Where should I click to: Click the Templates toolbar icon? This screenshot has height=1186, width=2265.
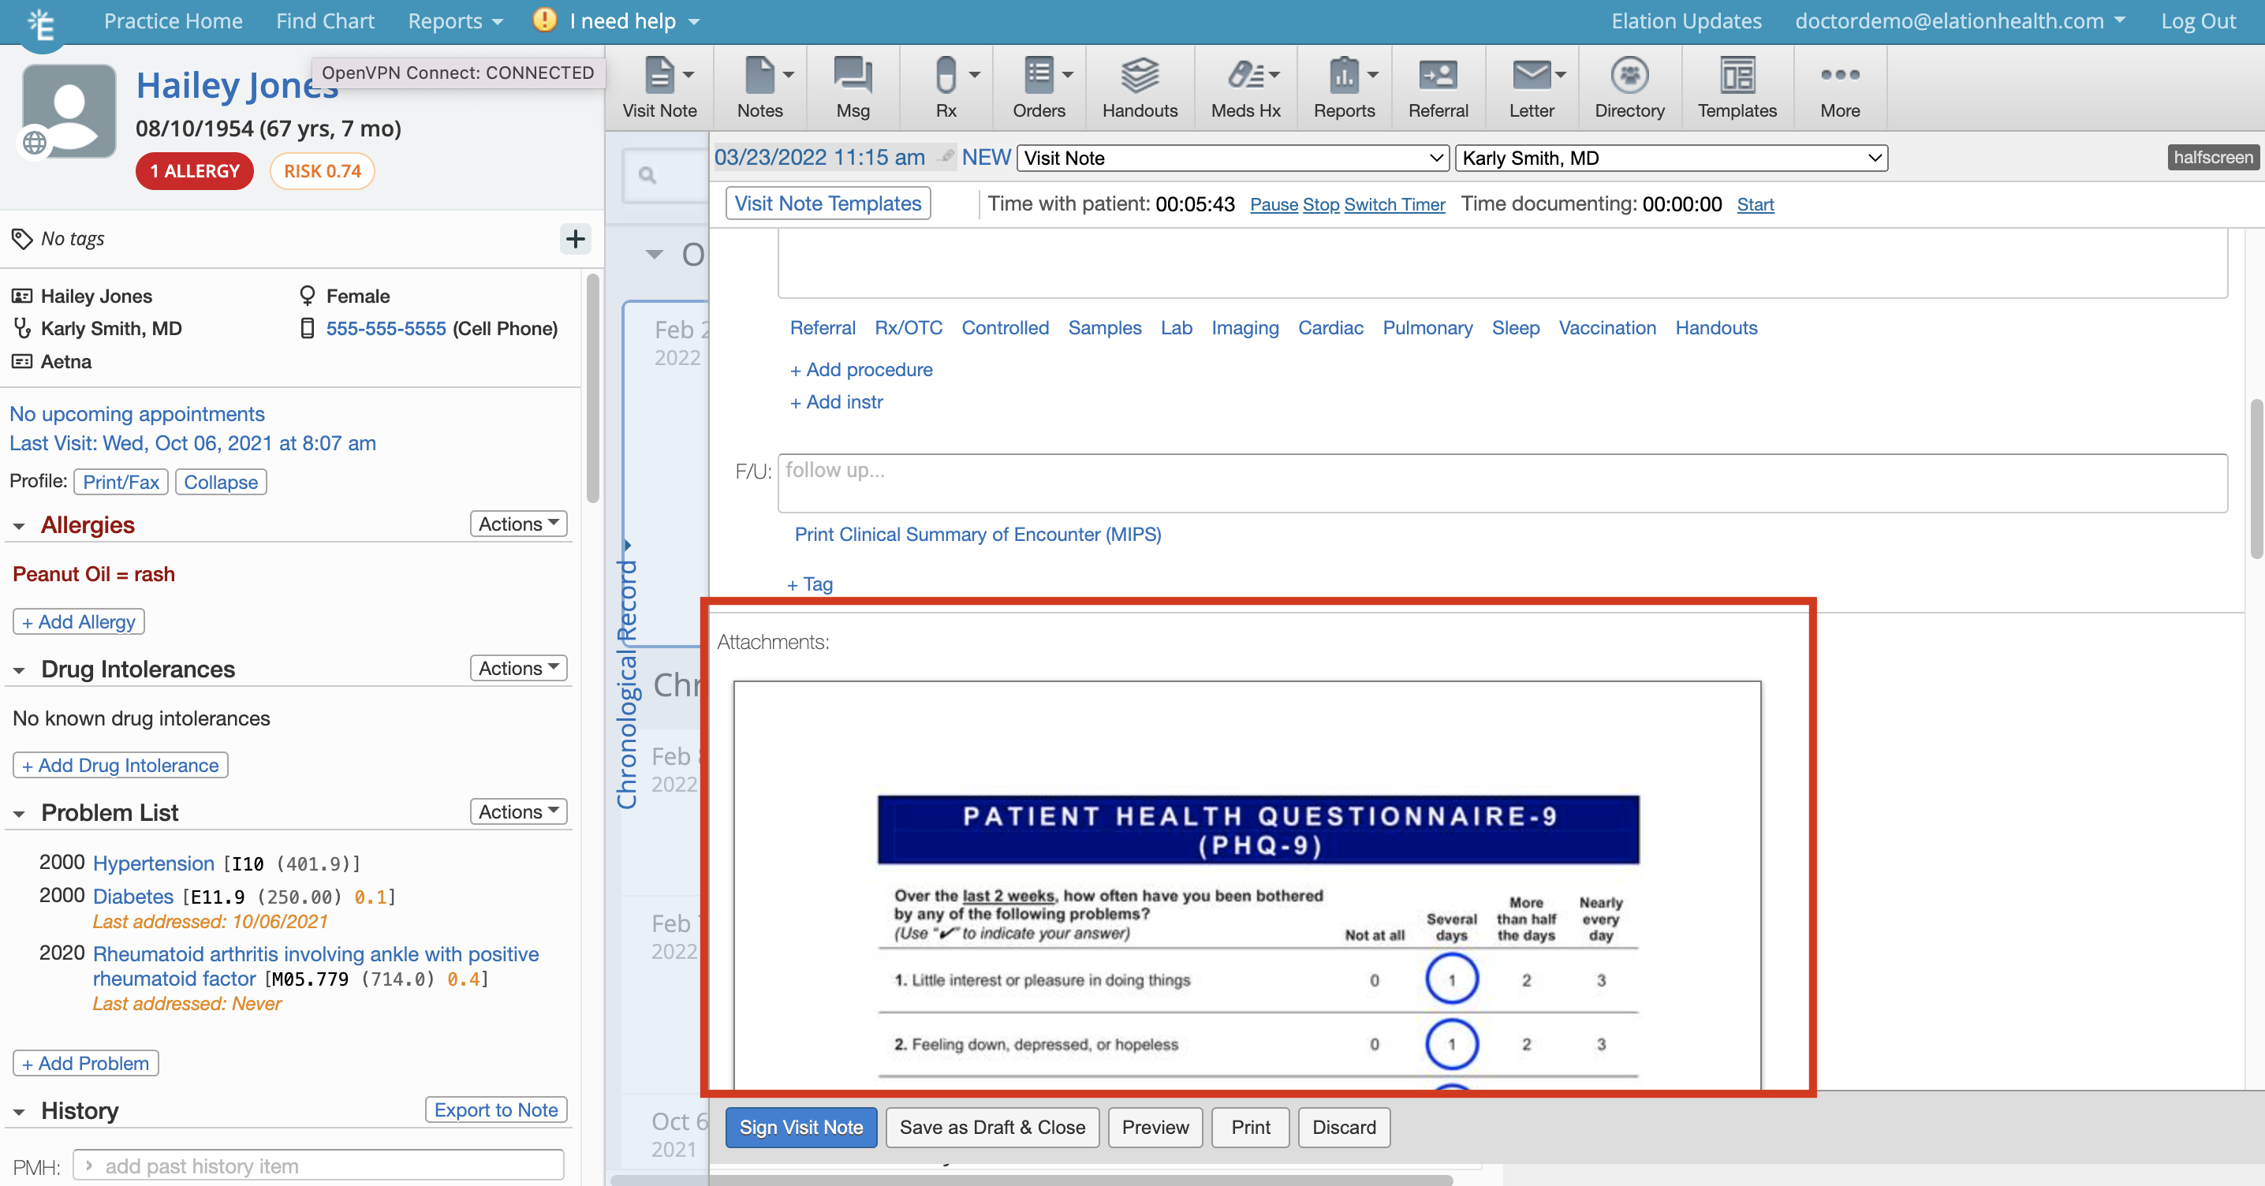click(1737, 76)
